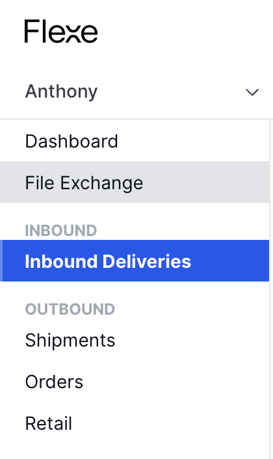
Task: Open the Shipments section
Action: click(70, 341)
